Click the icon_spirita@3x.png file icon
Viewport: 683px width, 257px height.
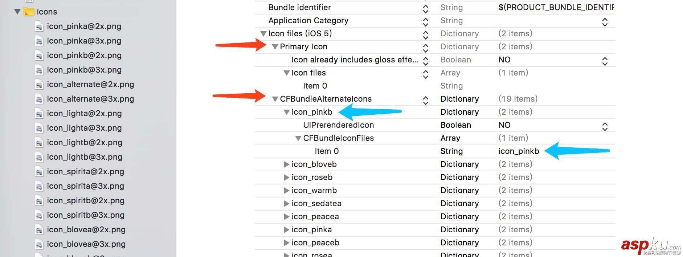[39, 186]
